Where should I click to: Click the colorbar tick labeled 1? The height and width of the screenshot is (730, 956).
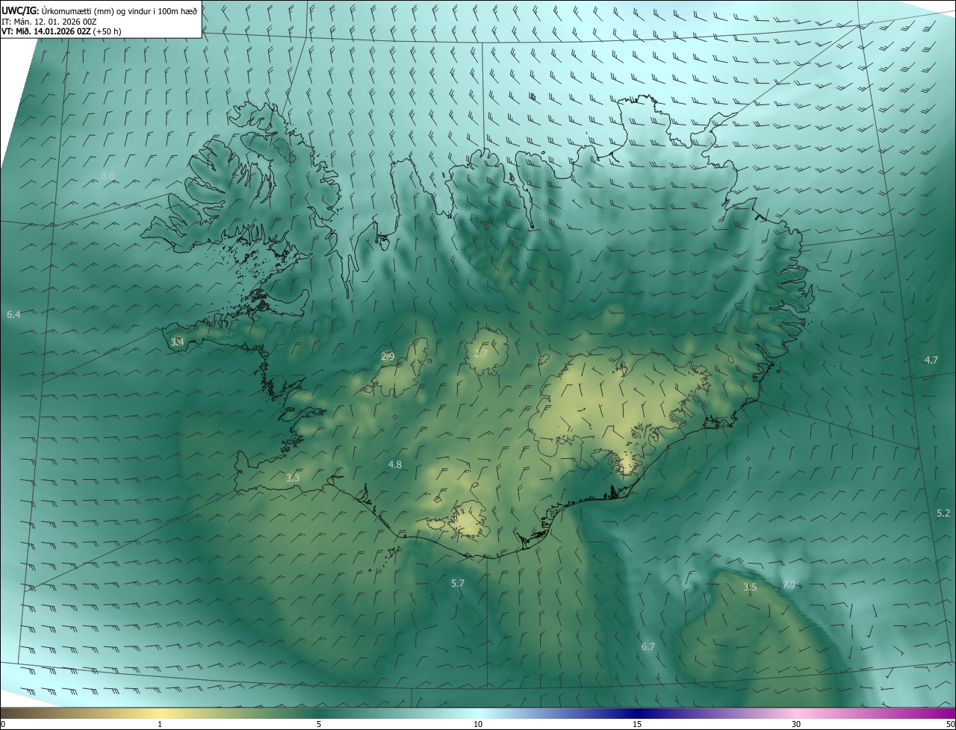[x=160, y=724]
